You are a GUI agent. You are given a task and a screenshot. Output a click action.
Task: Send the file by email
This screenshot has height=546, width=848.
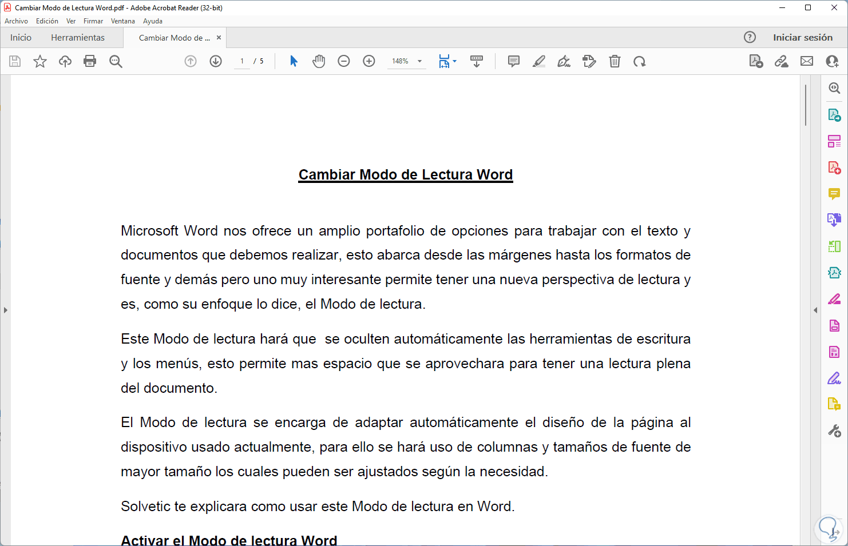(807, 61)
